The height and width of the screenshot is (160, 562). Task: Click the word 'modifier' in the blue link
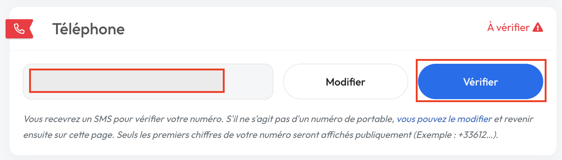[x=477, y=119]
